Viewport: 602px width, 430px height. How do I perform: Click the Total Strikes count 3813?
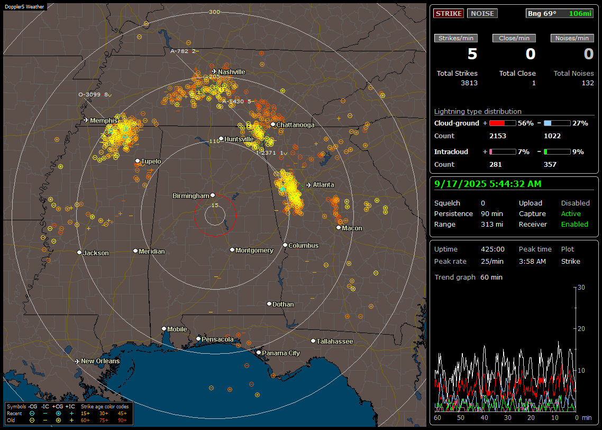click(469, 83)
